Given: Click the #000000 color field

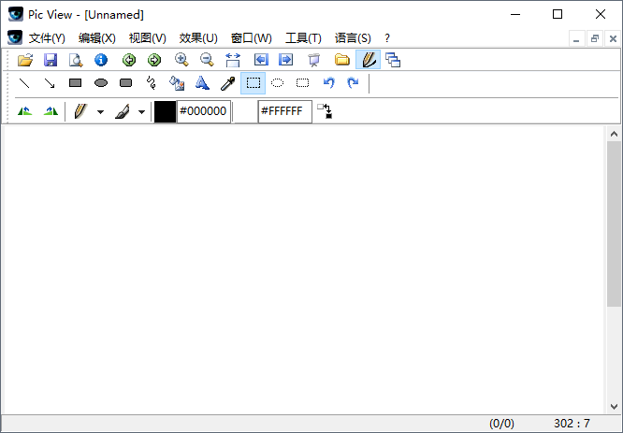Looking at the screenshot, I should [x=203, y=111].
